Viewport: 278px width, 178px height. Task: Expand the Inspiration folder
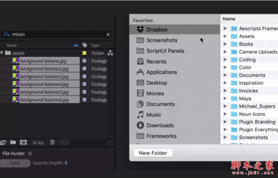[x=225, y=83]
